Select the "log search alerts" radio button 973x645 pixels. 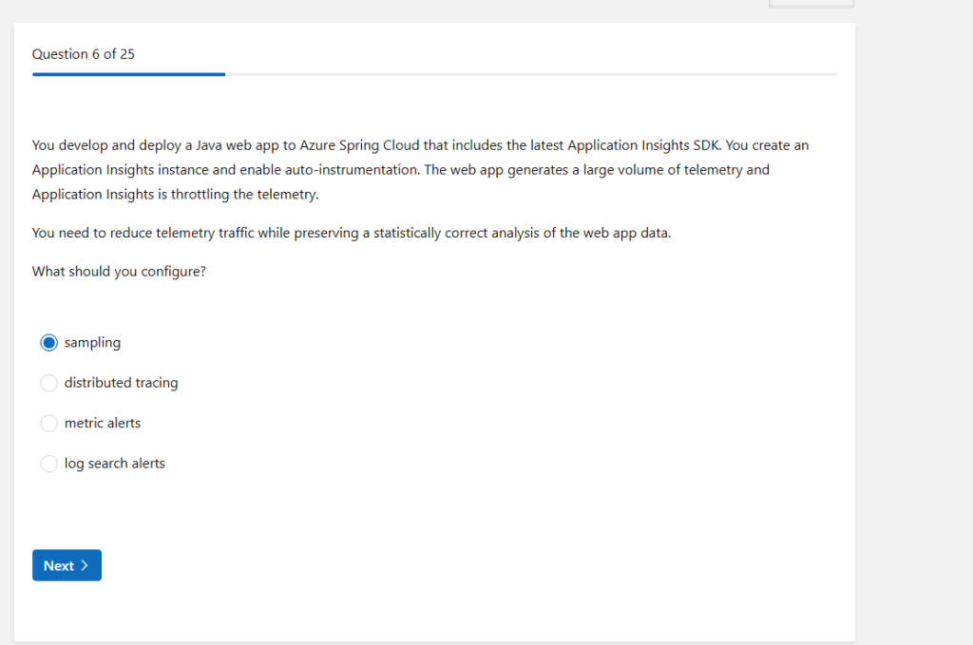[x=49, y=464]
